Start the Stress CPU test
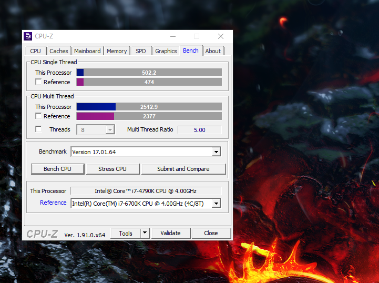Screen dimensions: 379x283 pyautogui.click(x=112, y=169)
